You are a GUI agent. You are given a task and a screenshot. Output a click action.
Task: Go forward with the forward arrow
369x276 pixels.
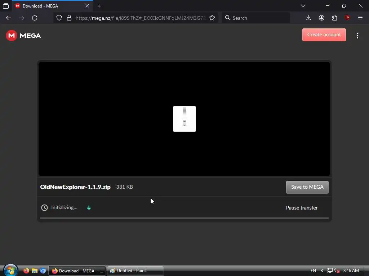pyautogui.click(x=22, y=18)
